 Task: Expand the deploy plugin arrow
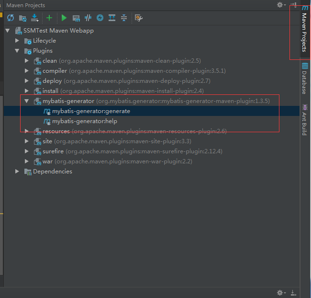click(x=27, y=81)
